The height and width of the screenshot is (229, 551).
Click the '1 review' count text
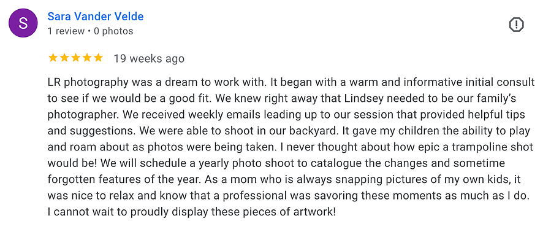point(66,31)
